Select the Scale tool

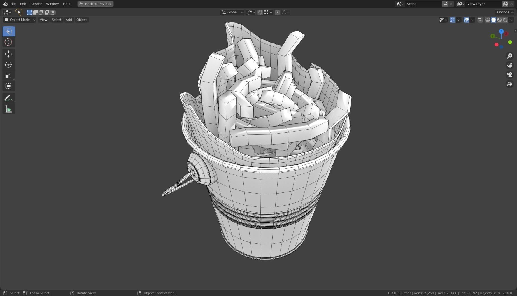[9, 75]
